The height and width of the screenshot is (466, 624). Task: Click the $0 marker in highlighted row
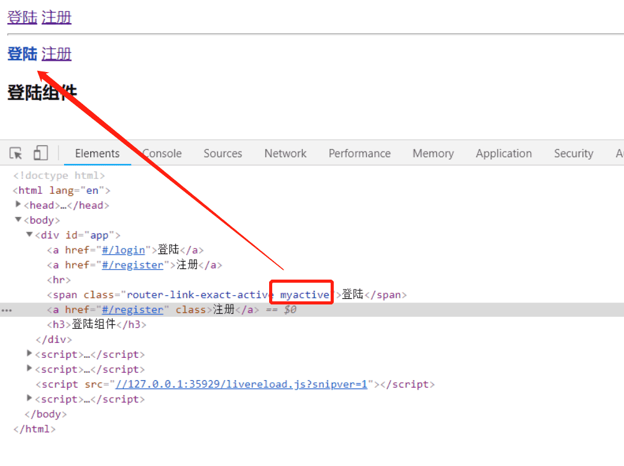(290, 309)
